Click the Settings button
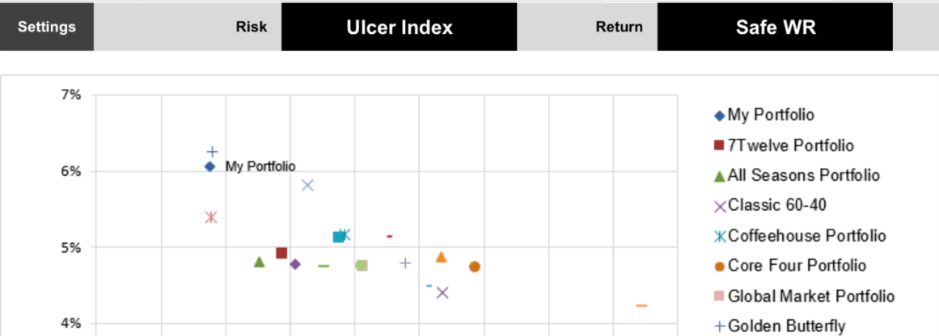 [47, 27]
